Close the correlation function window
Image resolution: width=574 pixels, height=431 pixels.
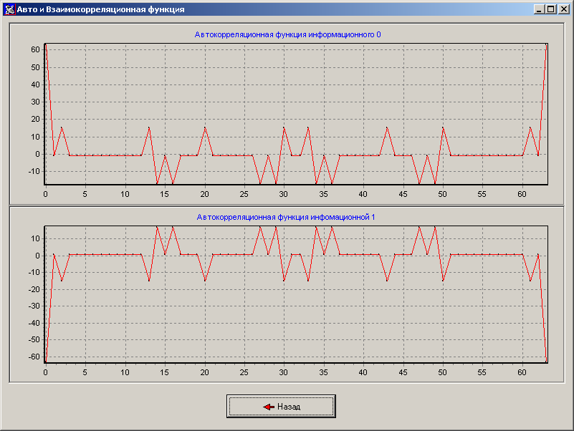pyautogui.click(x=563, y=9)
